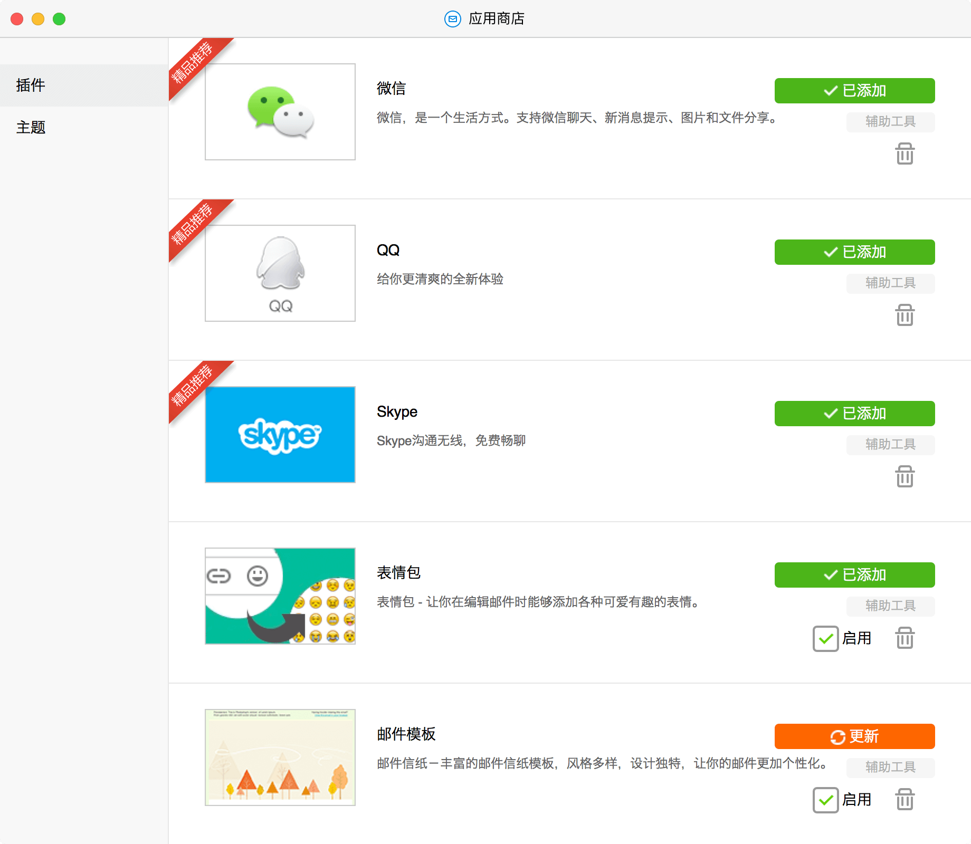Screen dimensions: 971x844
Task: Switch to the 主题 tab in sidebar
Action: click(84, 127)
